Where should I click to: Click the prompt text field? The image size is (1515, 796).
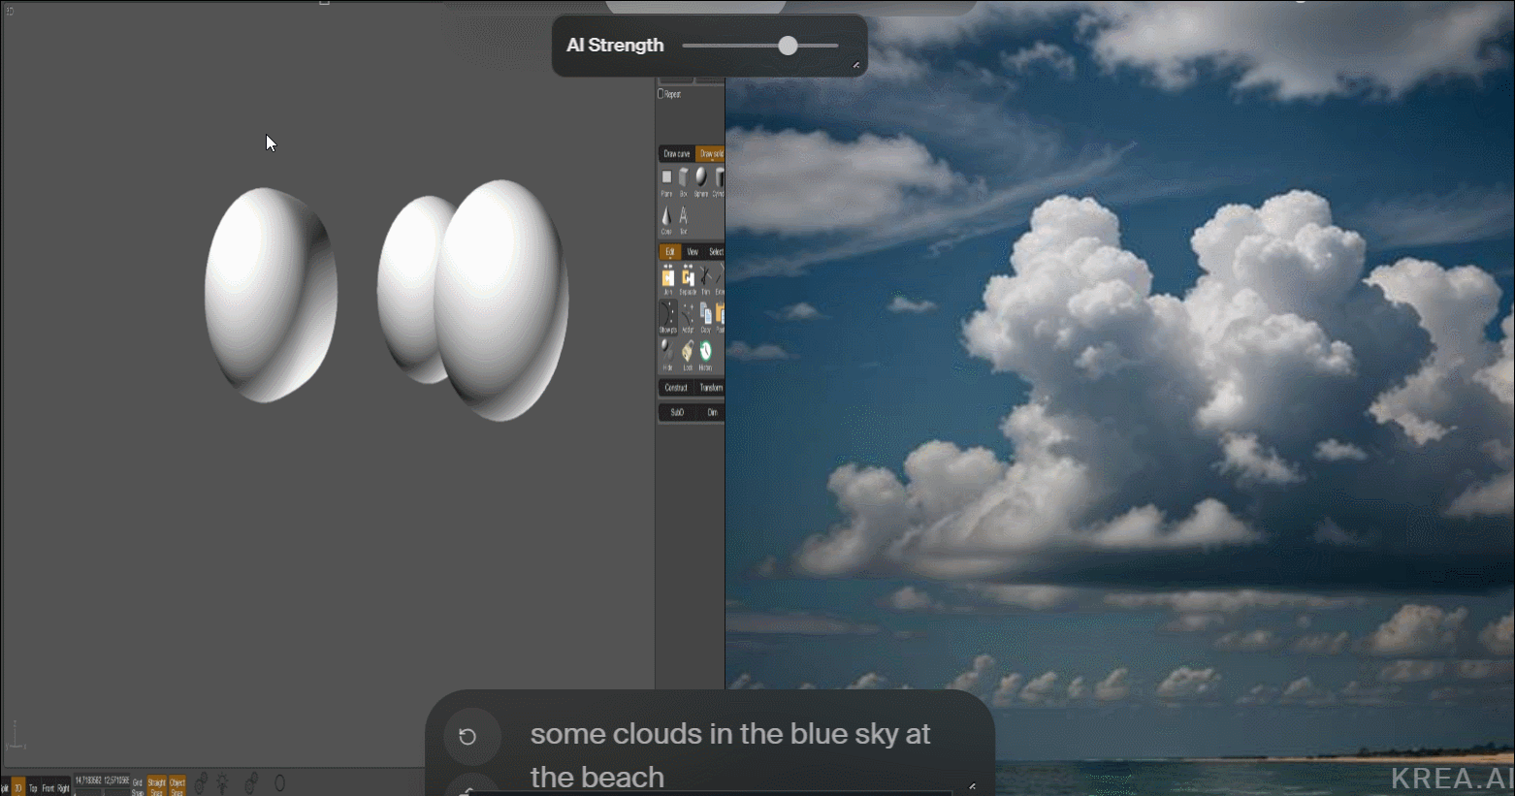[x=729, y=754]
